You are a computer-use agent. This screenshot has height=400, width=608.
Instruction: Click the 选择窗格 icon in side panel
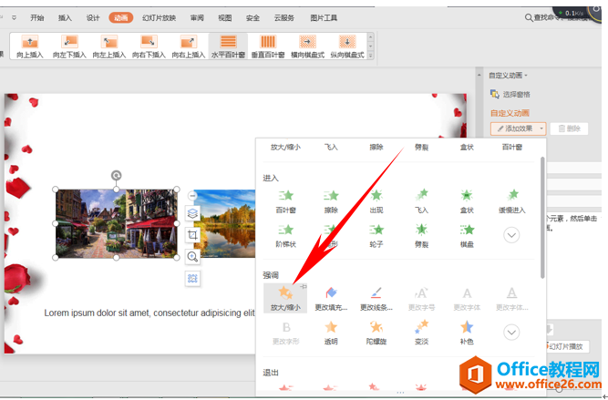coord(494,94)
